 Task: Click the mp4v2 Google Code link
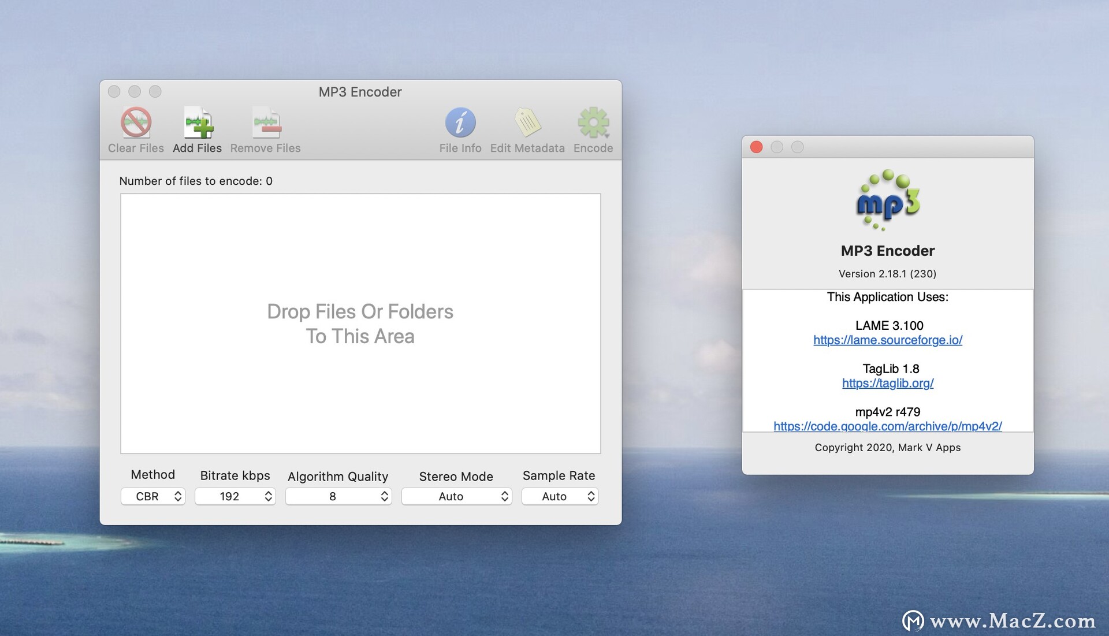[x=886, y=426]
